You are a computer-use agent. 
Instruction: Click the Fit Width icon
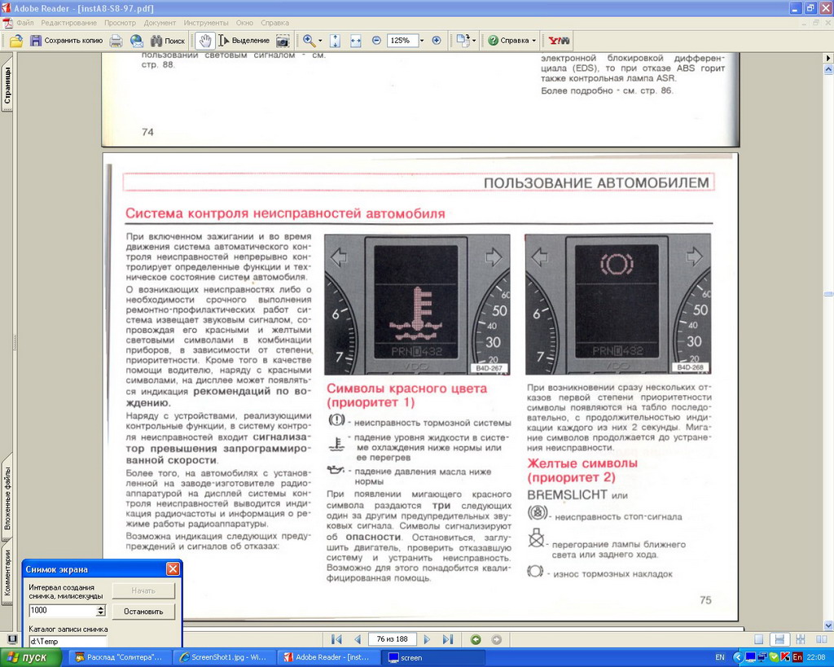tap(356, 41)
